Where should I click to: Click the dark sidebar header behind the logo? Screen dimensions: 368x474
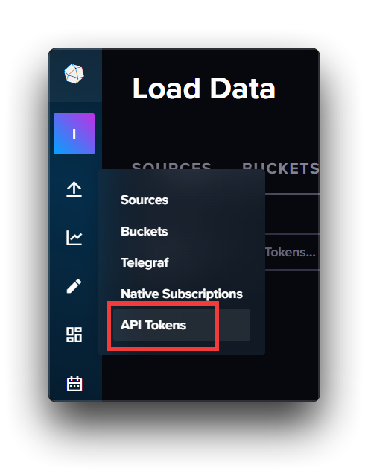click(75, 75)
